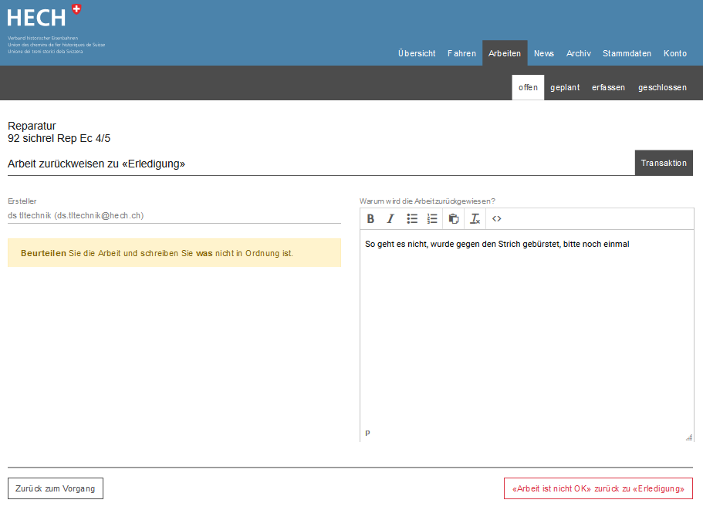Click inside the rejection reason text area
The image size is (703, 510).
coord(526,332)
